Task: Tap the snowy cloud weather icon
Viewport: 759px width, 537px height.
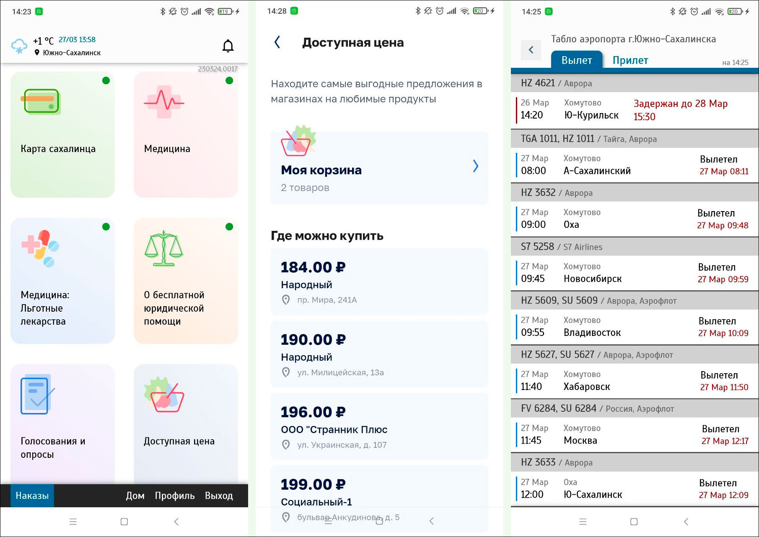Action: pos(18,45)
